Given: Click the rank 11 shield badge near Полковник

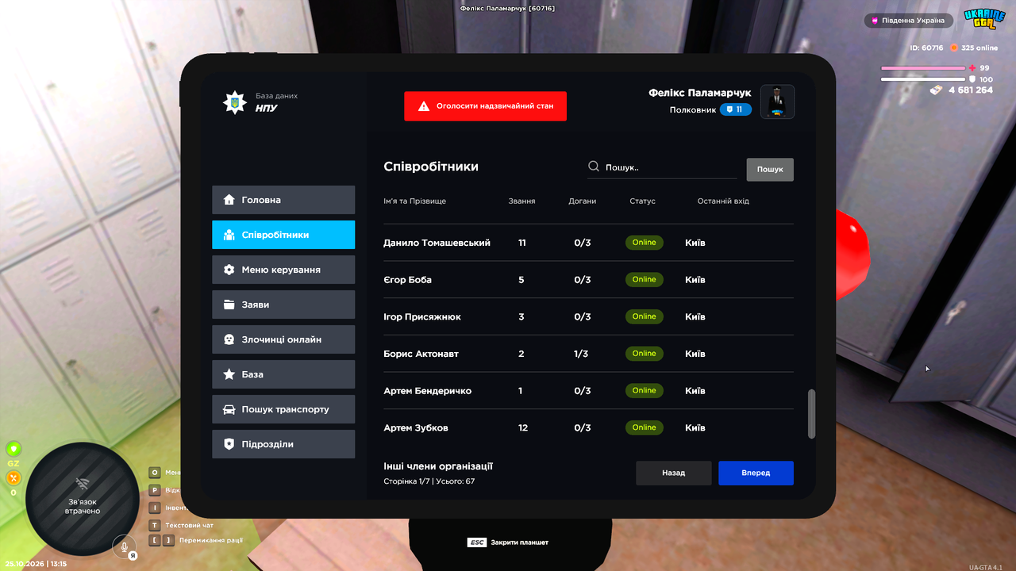Looking at the screenshot, I should 736,109.
